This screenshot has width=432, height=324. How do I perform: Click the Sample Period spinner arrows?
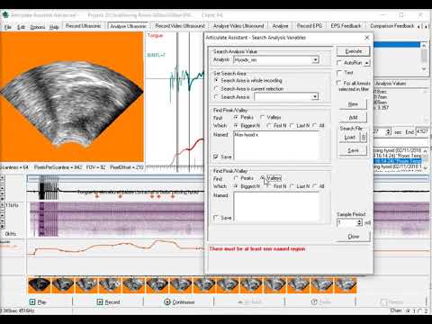[359, 222]
